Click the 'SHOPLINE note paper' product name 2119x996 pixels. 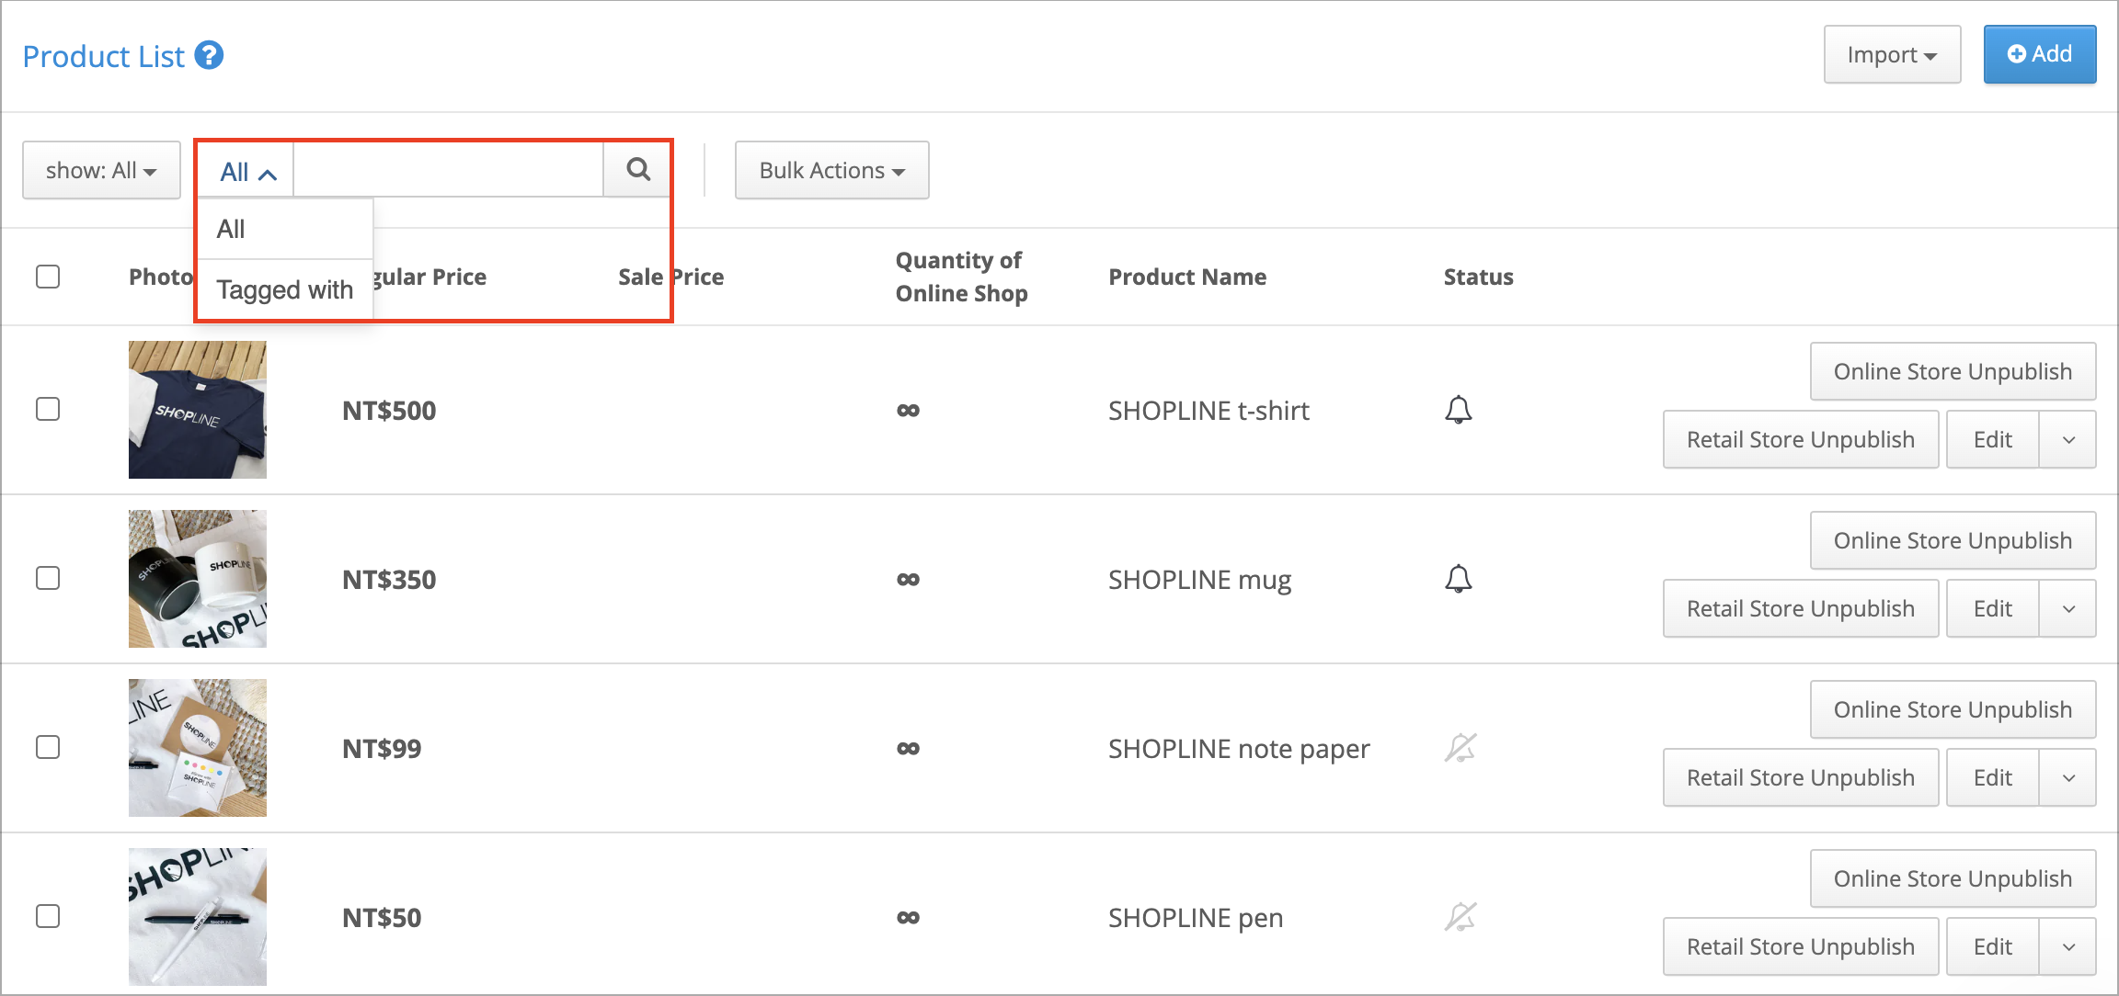pyautogui.click(x=1239, y=749)
